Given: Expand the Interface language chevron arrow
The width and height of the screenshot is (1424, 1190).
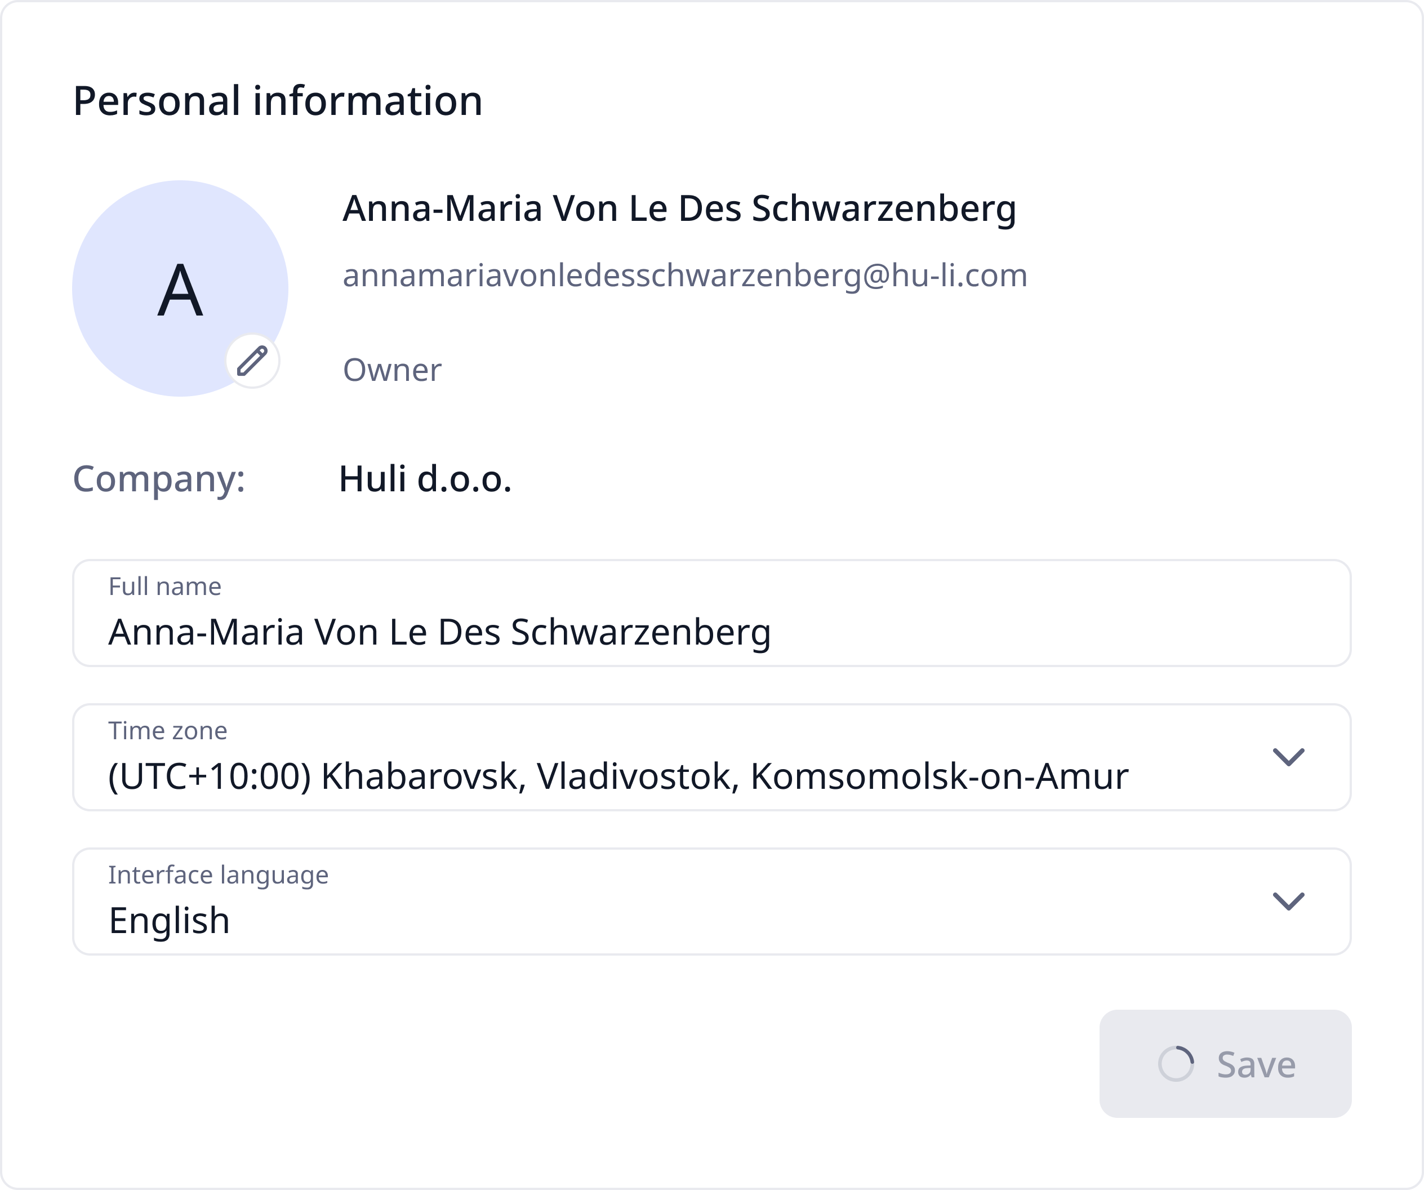Looking at the screenshot, I should pyautogui.click(x=1288, y=901).
